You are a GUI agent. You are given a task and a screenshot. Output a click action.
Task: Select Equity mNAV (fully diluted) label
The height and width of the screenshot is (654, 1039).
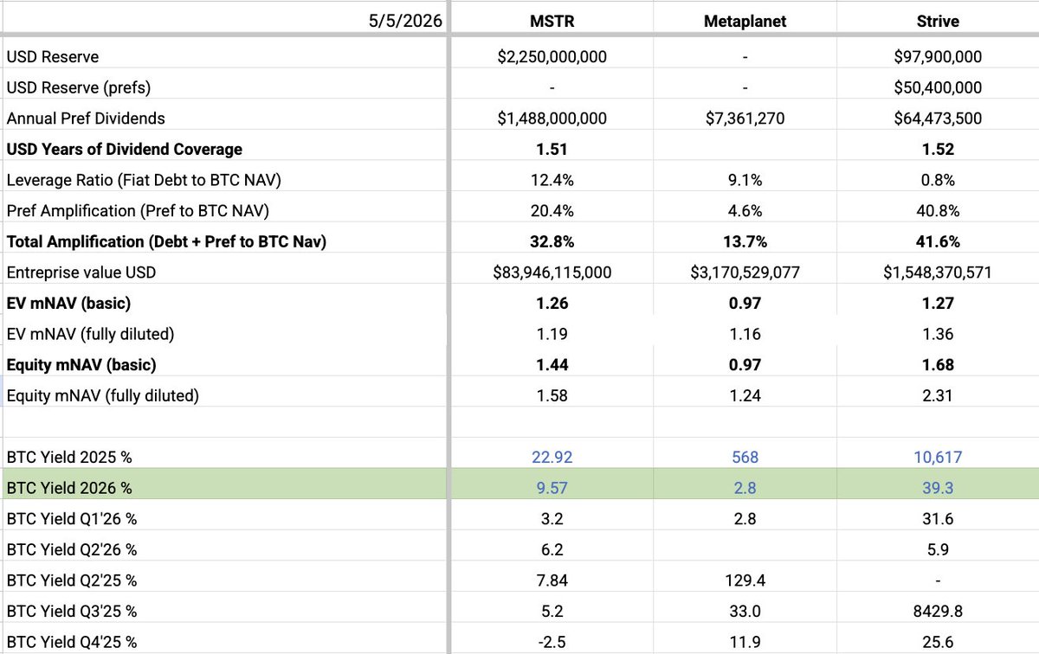click(x=102, y=396)
